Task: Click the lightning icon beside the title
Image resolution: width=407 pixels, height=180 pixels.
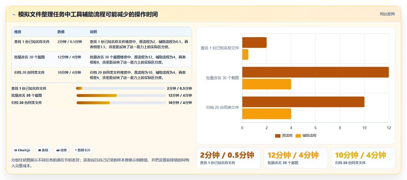Action: click(x=14, y=14)
